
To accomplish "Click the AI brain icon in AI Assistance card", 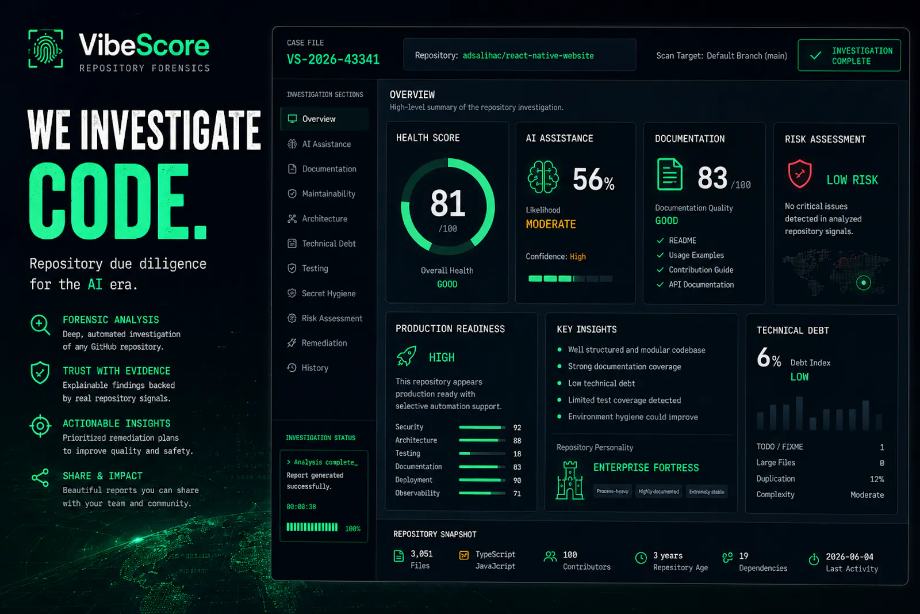I will coord(543,177).
